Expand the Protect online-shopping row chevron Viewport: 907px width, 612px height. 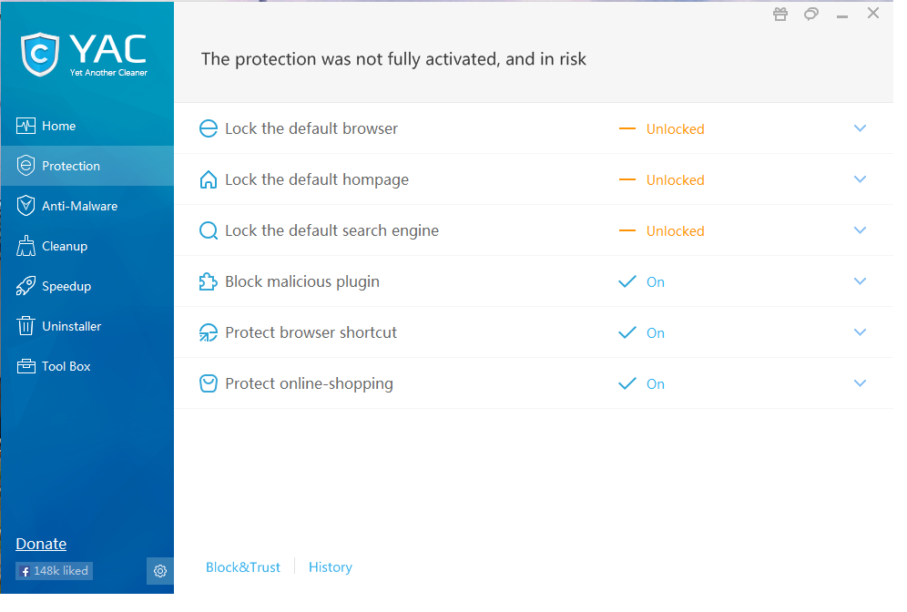point(860,383)
